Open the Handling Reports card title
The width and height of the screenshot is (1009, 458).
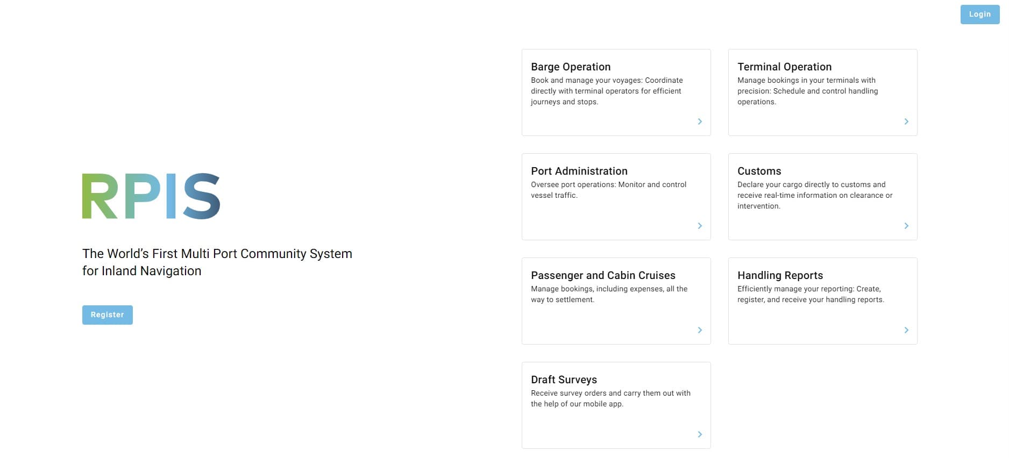[780, 275]
